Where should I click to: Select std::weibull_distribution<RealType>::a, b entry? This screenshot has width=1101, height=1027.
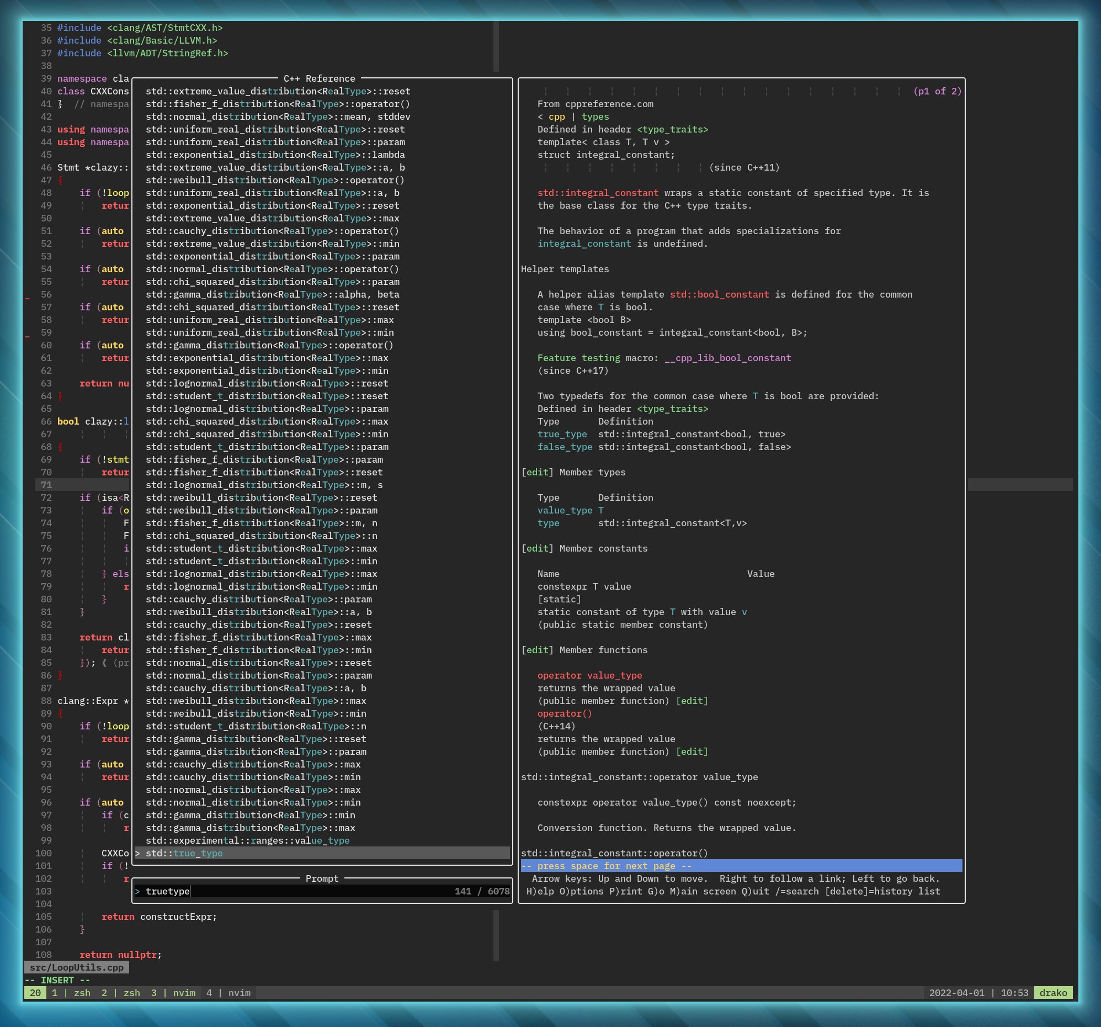259,612
